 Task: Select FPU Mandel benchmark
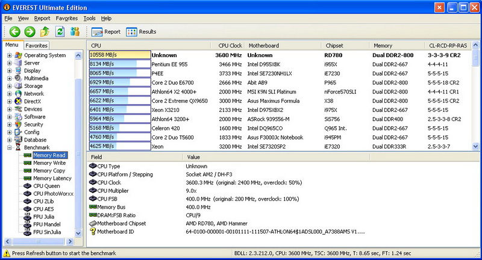point(47,224)
